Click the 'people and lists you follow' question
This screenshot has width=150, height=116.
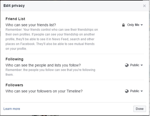click(43, 65)
